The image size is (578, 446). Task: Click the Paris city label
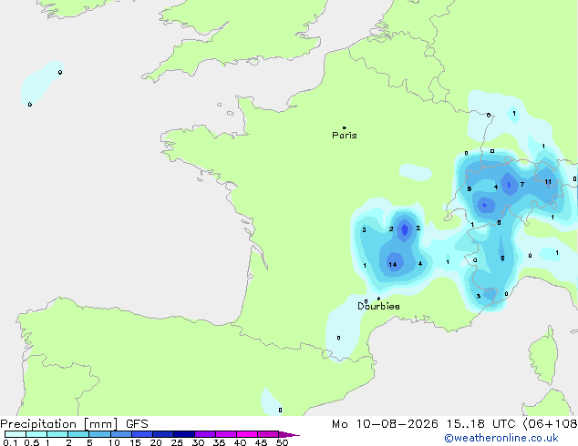coord(345,136)
